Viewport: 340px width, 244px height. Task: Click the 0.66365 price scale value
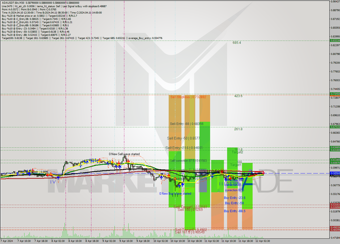coord(335,133)
